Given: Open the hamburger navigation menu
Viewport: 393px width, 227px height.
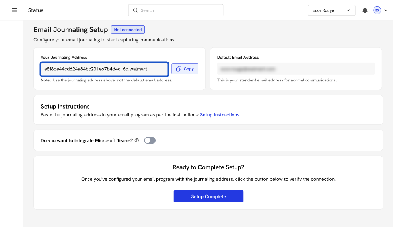Looking at the screenshot, I should pos(14,10).
